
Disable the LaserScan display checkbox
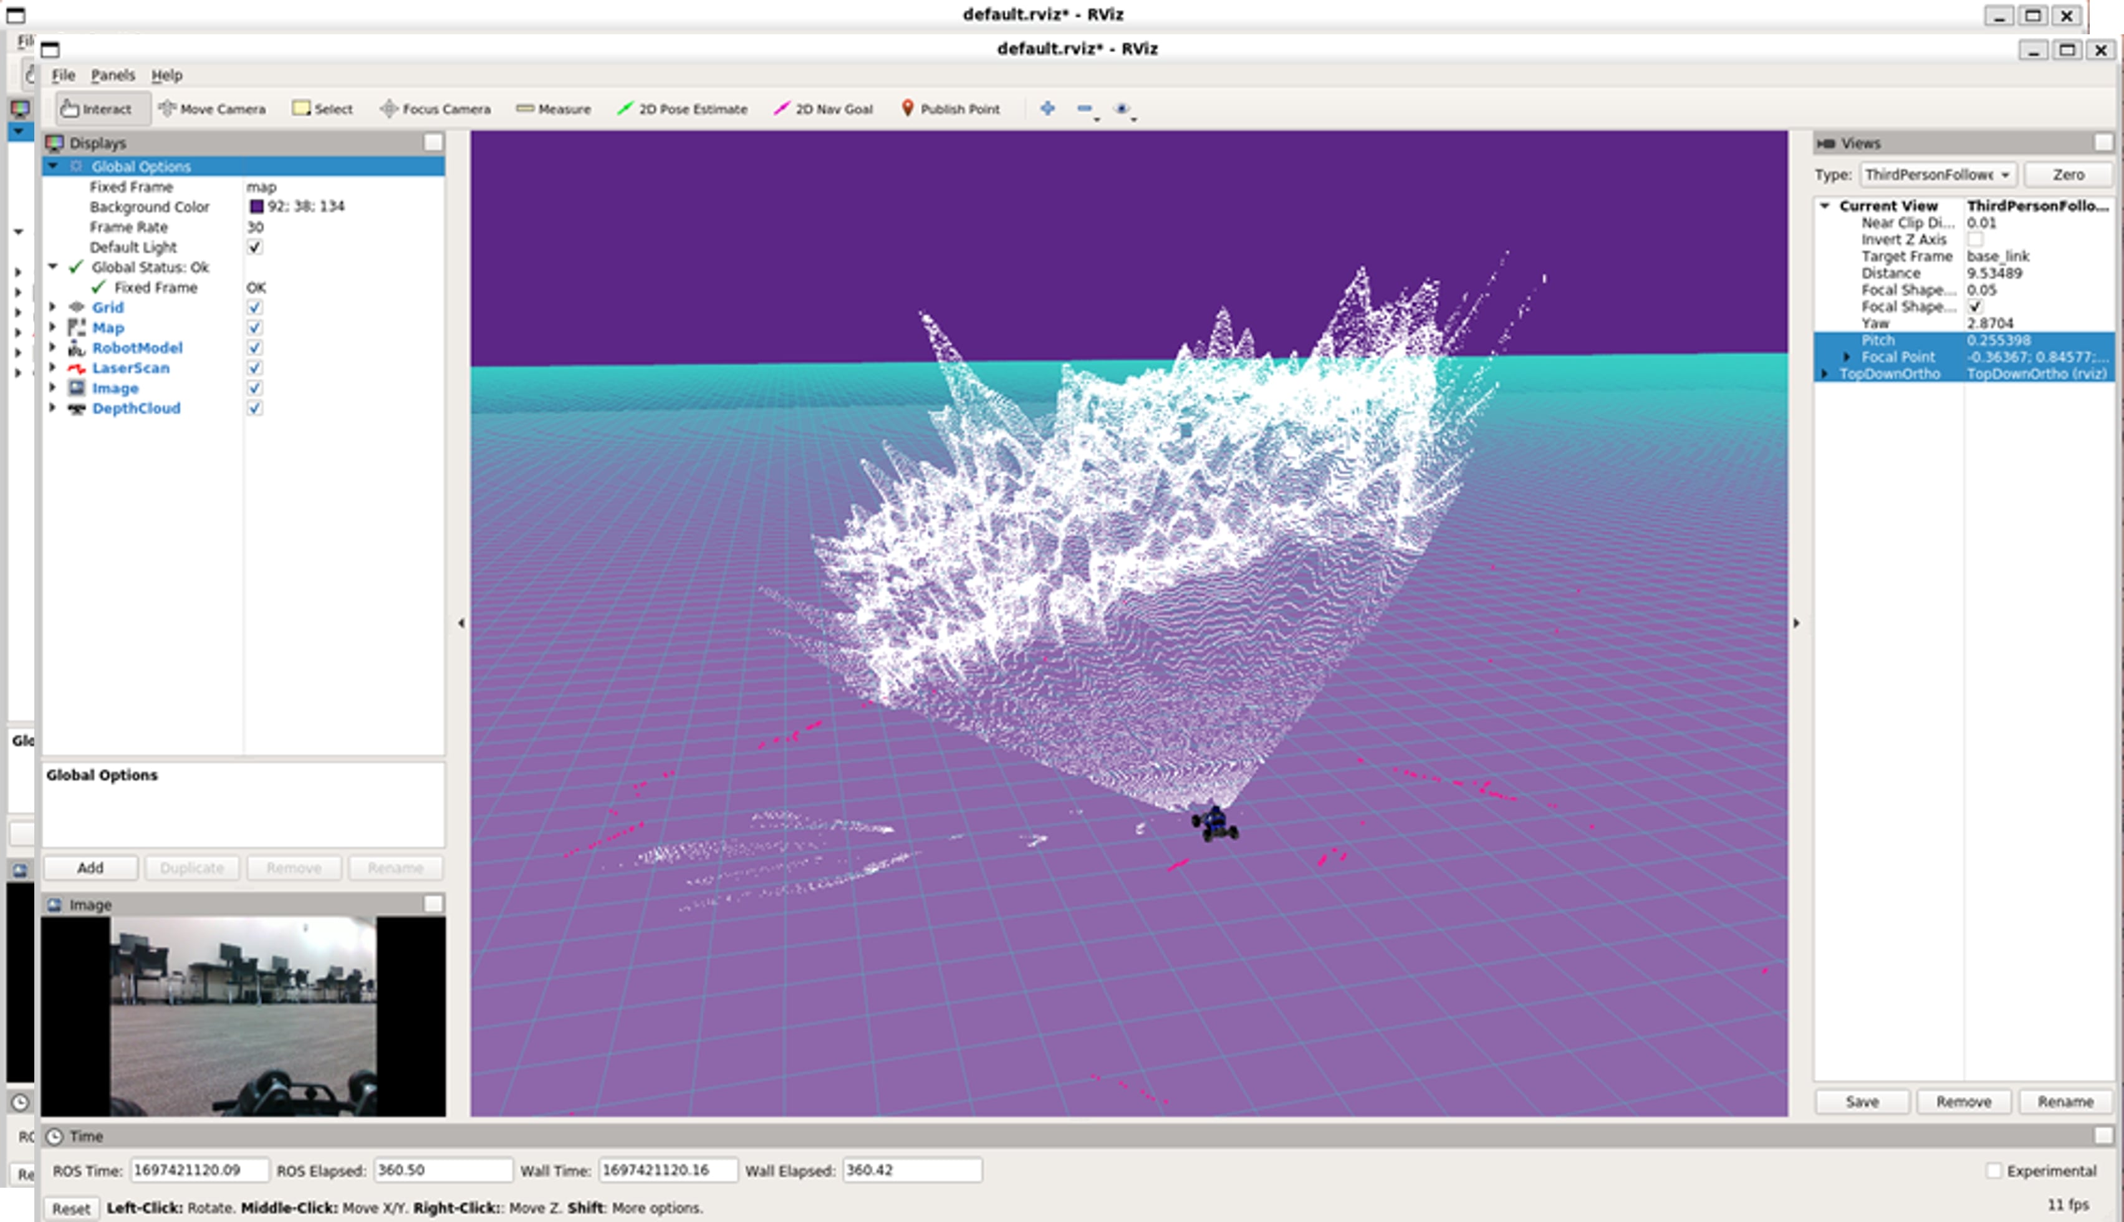coord(255,368)
